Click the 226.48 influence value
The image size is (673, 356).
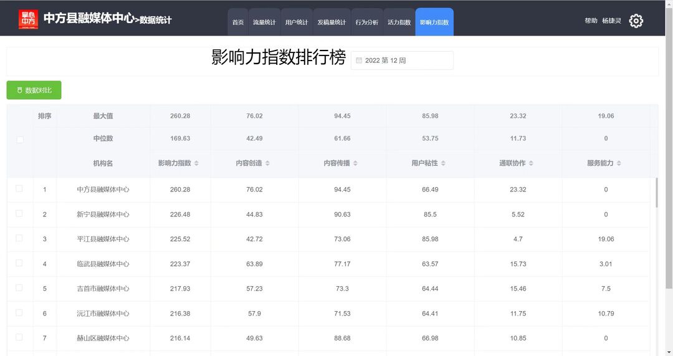coord(180,214)
